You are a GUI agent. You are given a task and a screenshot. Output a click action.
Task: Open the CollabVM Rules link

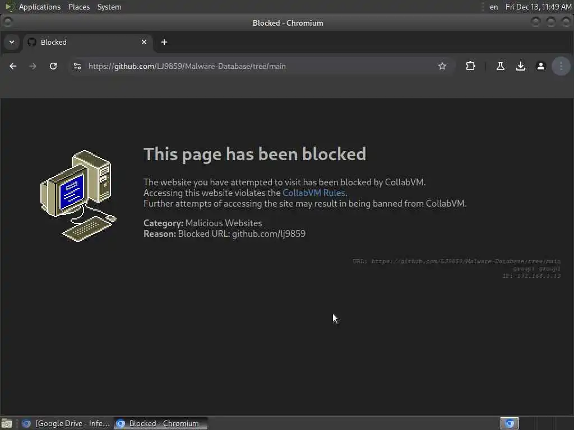[x=314, y=193]
